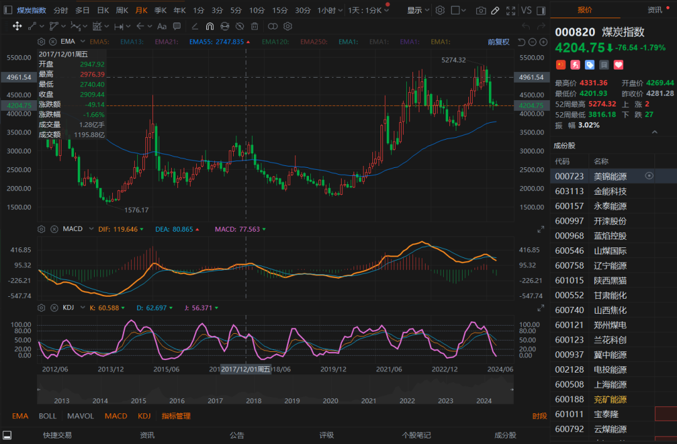Click the pink heart favorite icon

[619, 65]
